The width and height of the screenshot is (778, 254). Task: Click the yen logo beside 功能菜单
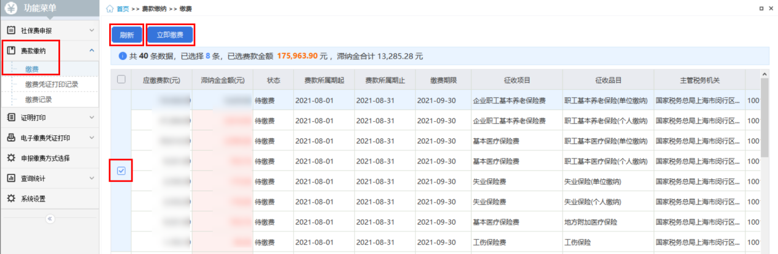(x=11, y=9)
